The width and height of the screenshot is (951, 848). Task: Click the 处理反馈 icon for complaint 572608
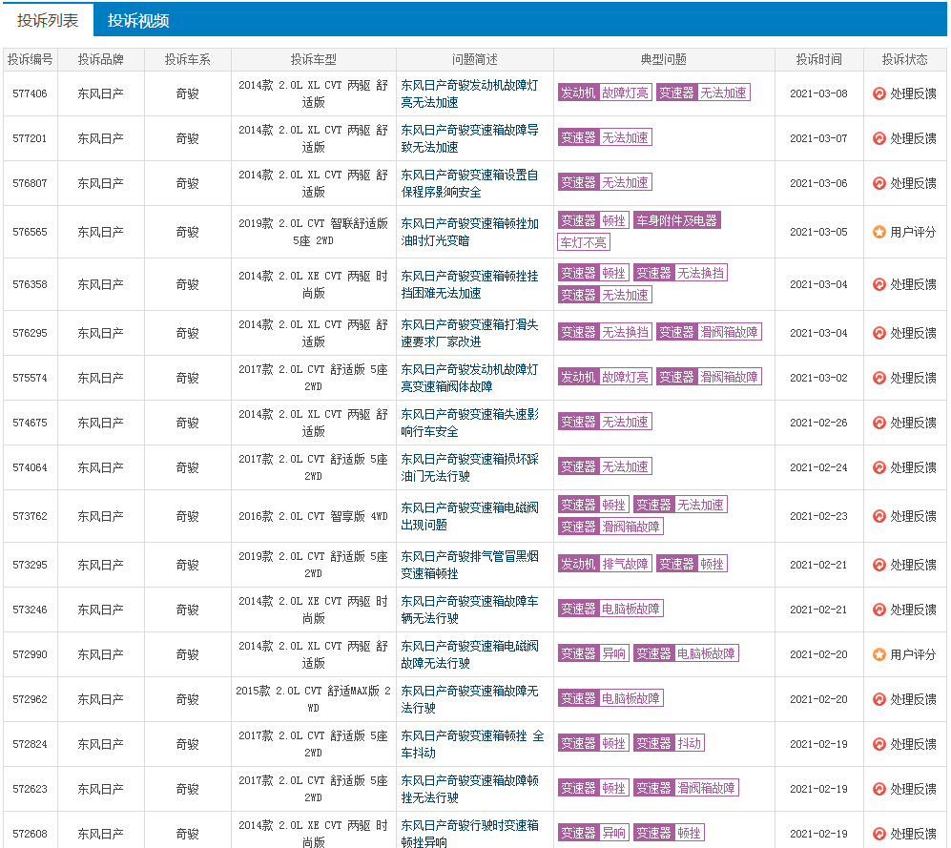(x=879, y=834)
